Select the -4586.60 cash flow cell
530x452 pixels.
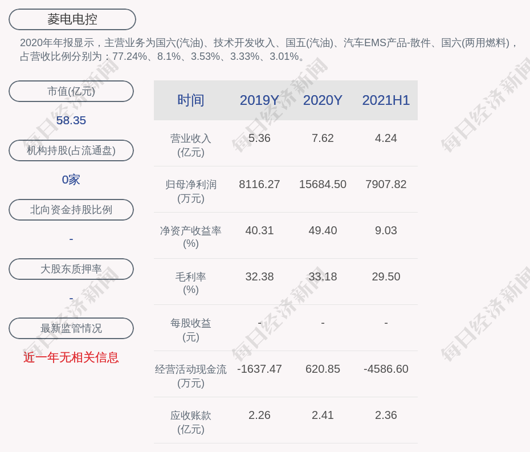click(386, 369)
